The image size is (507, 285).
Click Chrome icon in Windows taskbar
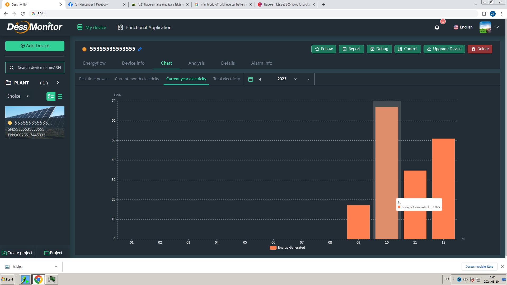38,279
